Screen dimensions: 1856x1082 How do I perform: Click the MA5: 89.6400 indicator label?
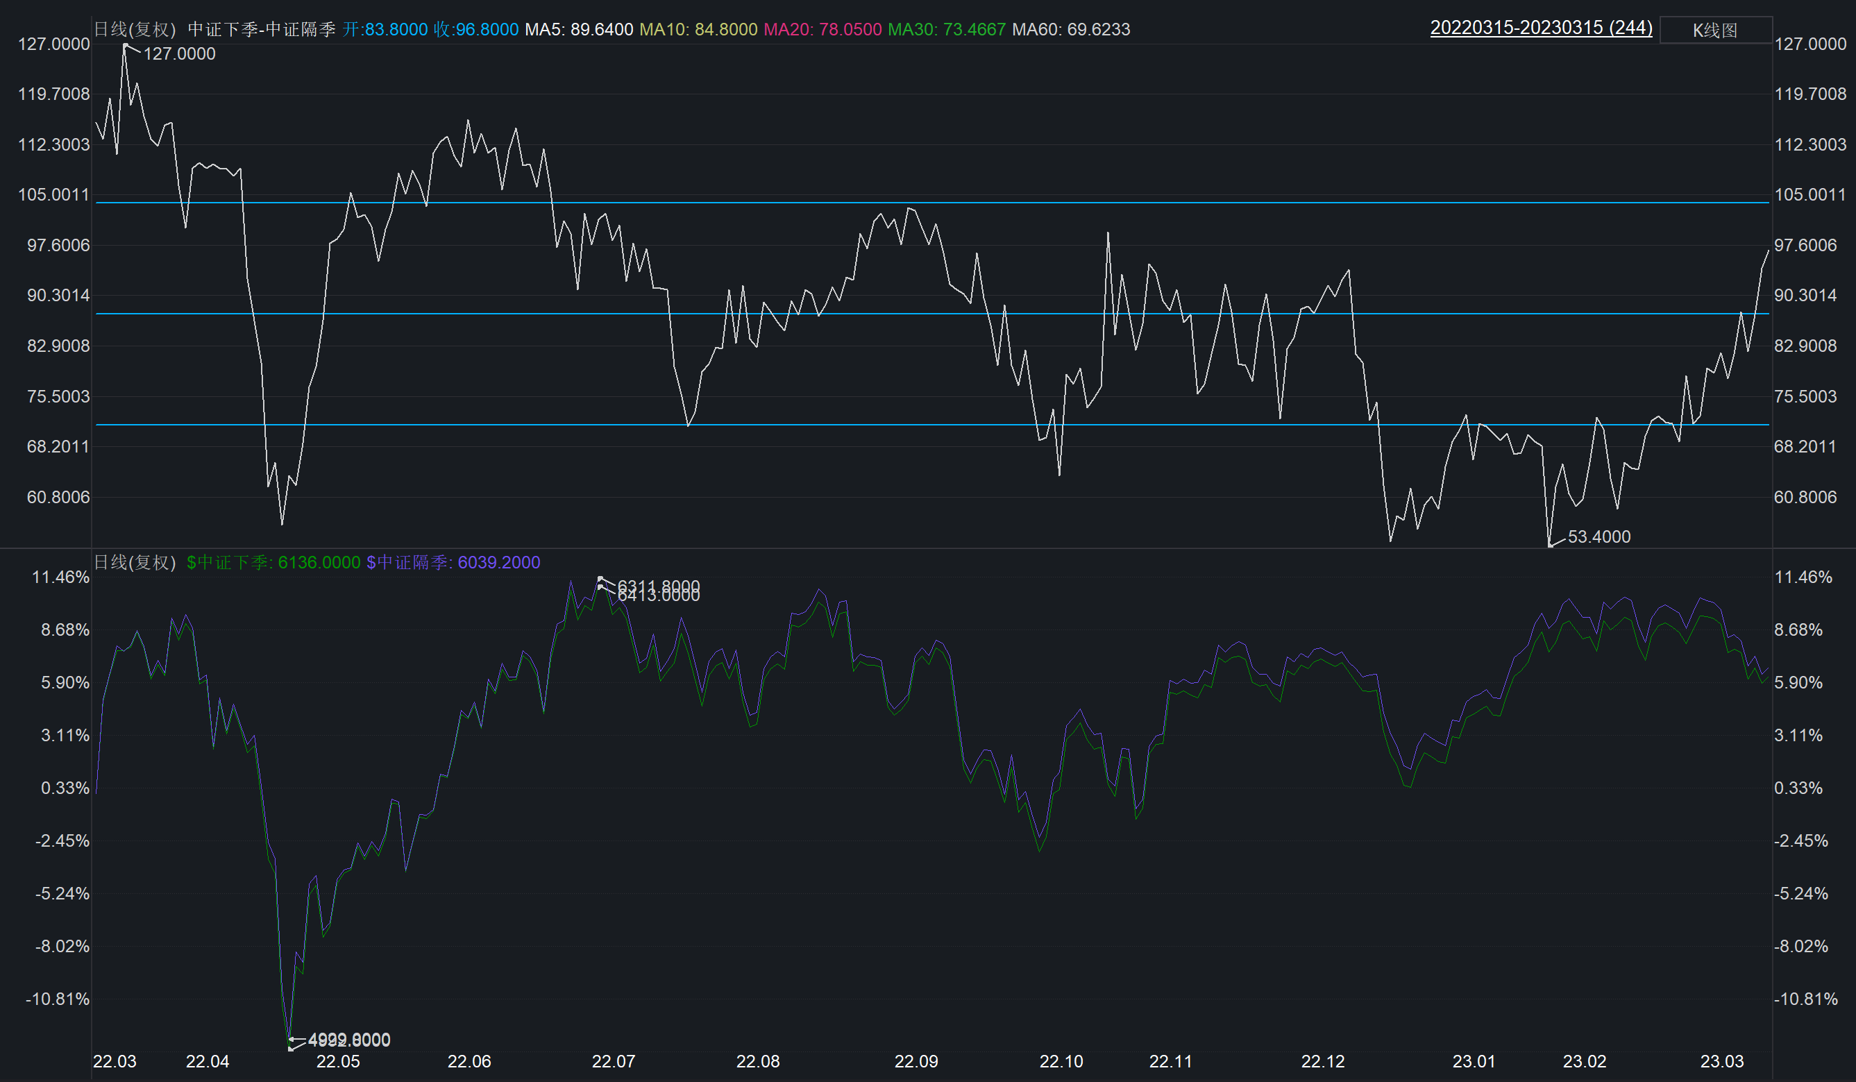[x=578, y=29]
